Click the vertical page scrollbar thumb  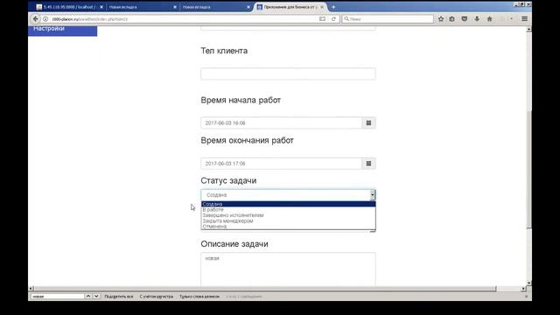528,170
